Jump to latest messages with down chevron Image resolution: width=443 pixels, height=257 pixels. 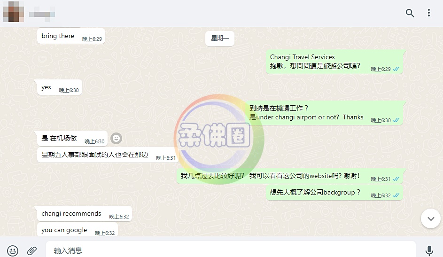431,218
